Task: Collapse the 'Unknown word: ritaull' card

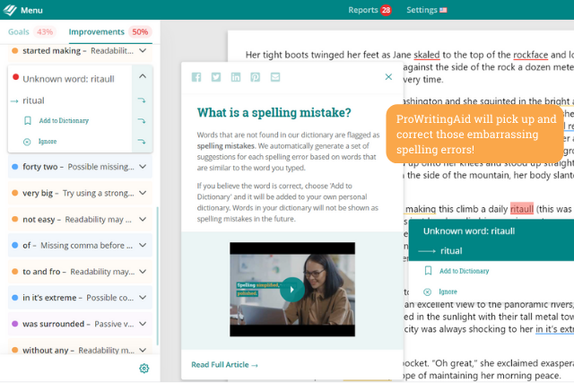Action: pos(143,76)
